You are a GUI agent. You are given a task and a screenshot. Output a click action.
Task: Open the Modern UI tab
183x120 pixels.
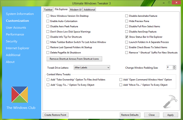click(76, 10)
